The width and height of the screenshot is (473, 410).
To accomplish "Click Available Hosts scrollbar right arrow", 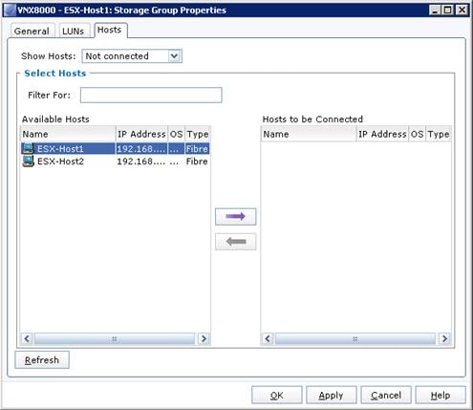I will pyautogui.click(x=204, y=338).
